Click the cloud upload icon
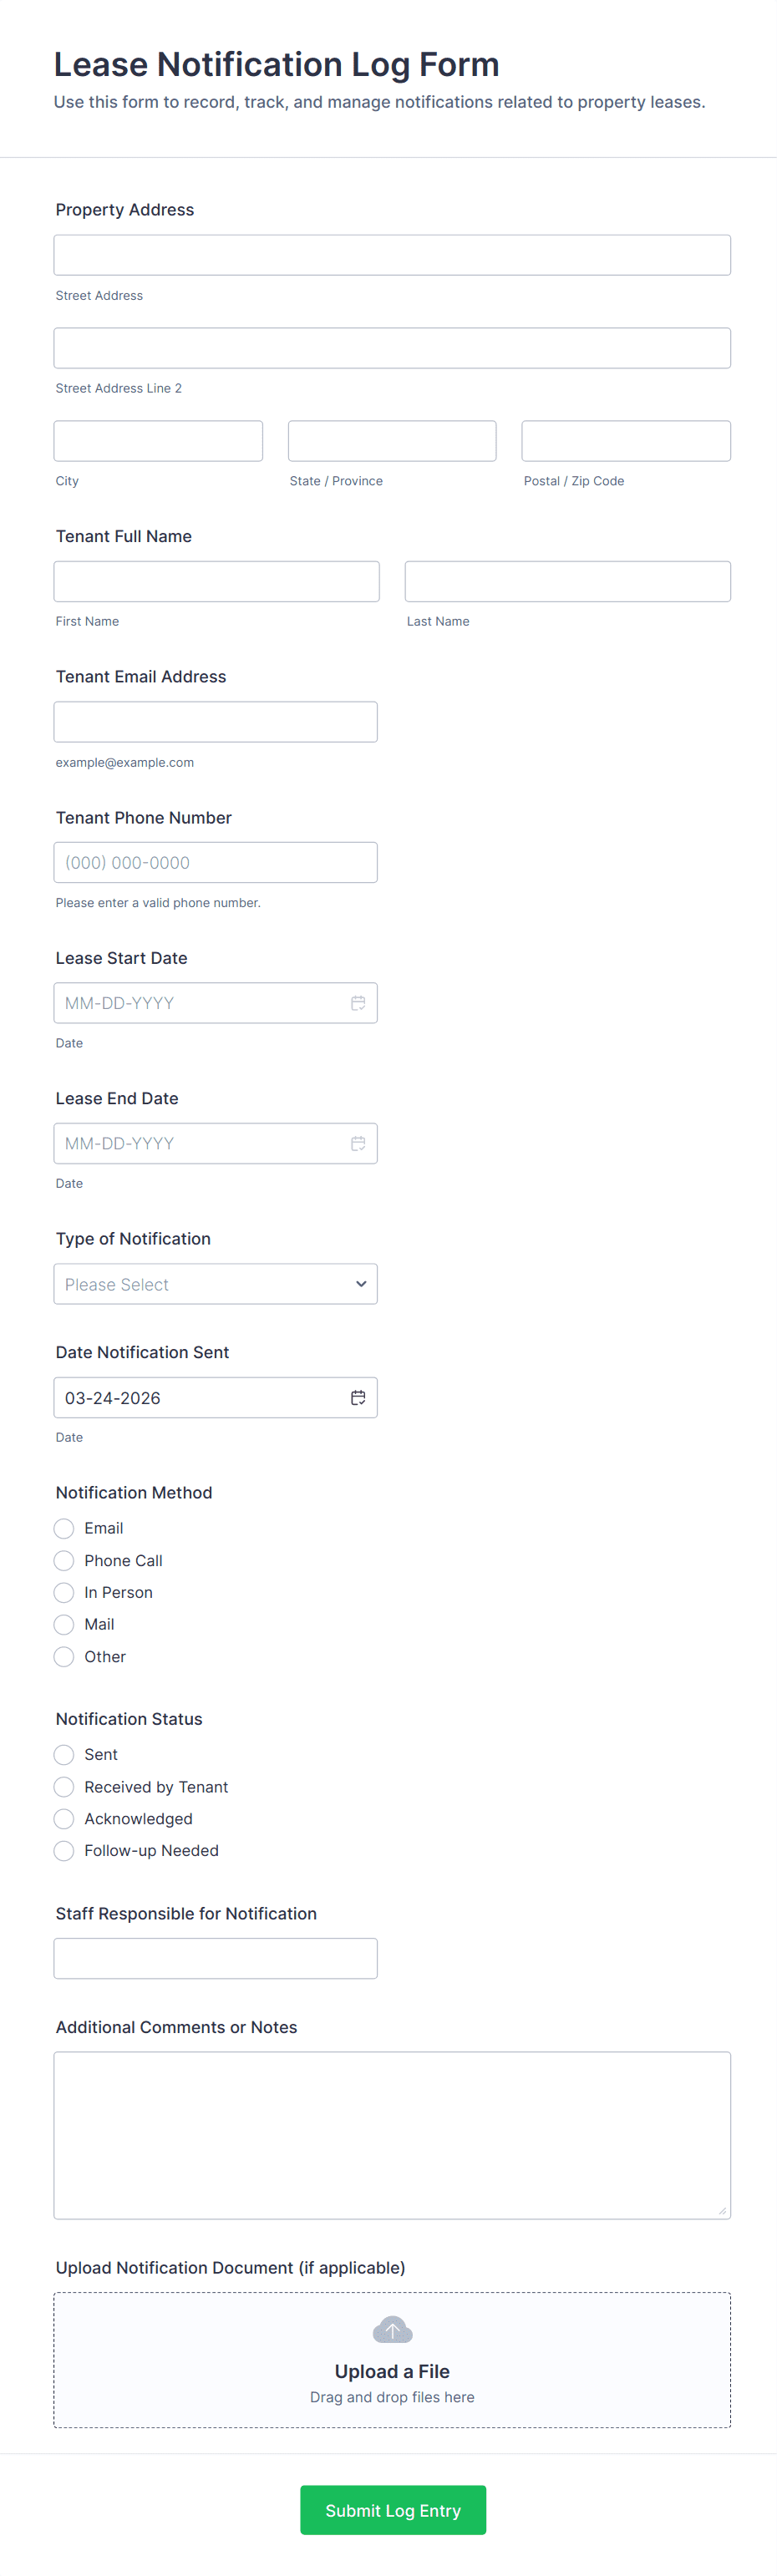This screenshot has width=777, height=2576. tap(392, 2330)
